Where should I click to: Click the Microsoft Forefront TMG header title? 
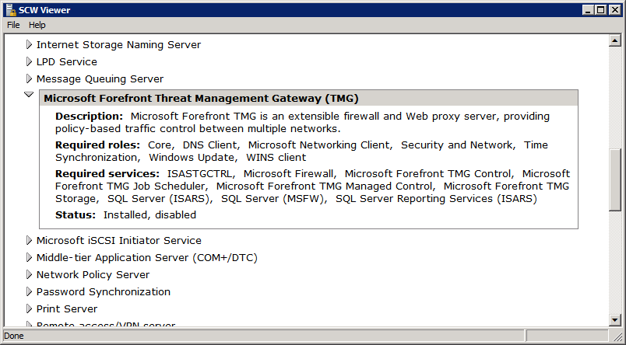201,99
